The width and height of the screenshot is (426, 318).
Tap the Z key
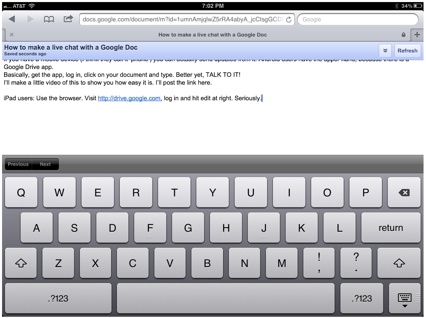[58, 263]
